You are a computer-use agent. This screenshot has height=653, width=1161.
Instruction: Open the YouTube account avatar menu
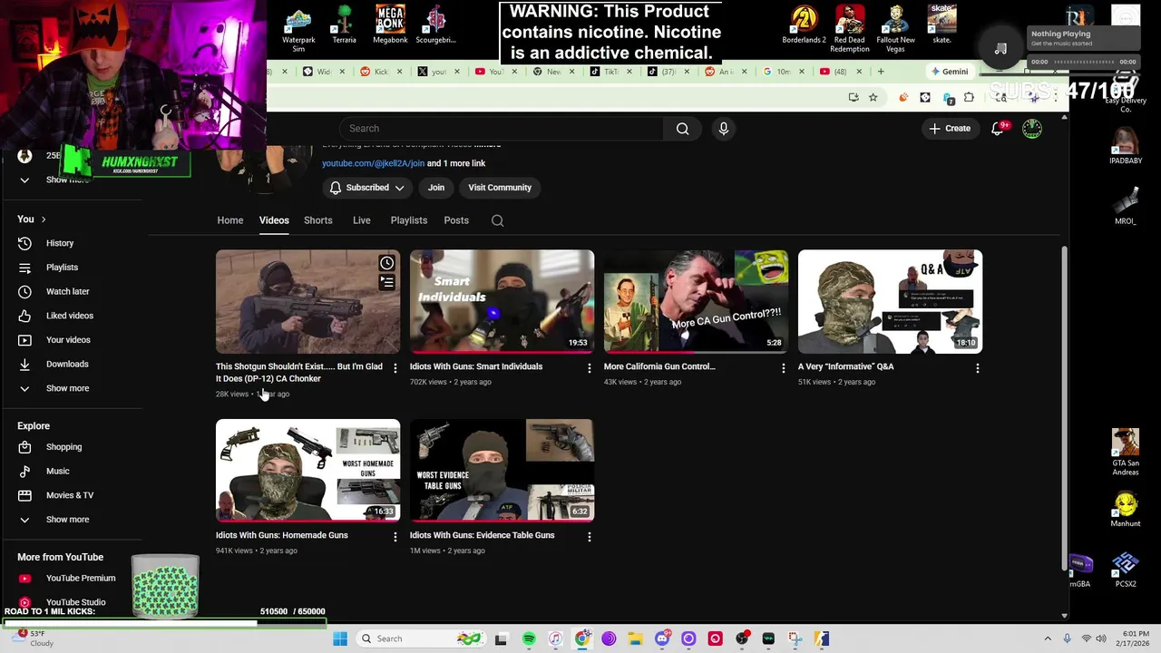point(1032,129)
